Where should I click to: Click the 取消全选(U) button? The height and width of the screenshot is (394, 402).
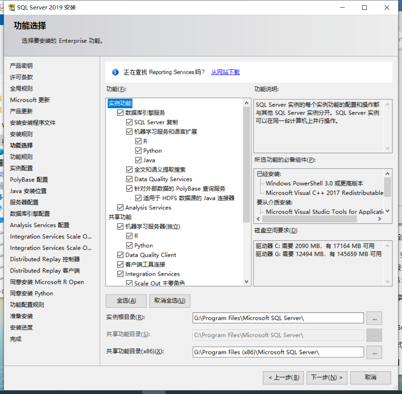(x=169, y=301)
